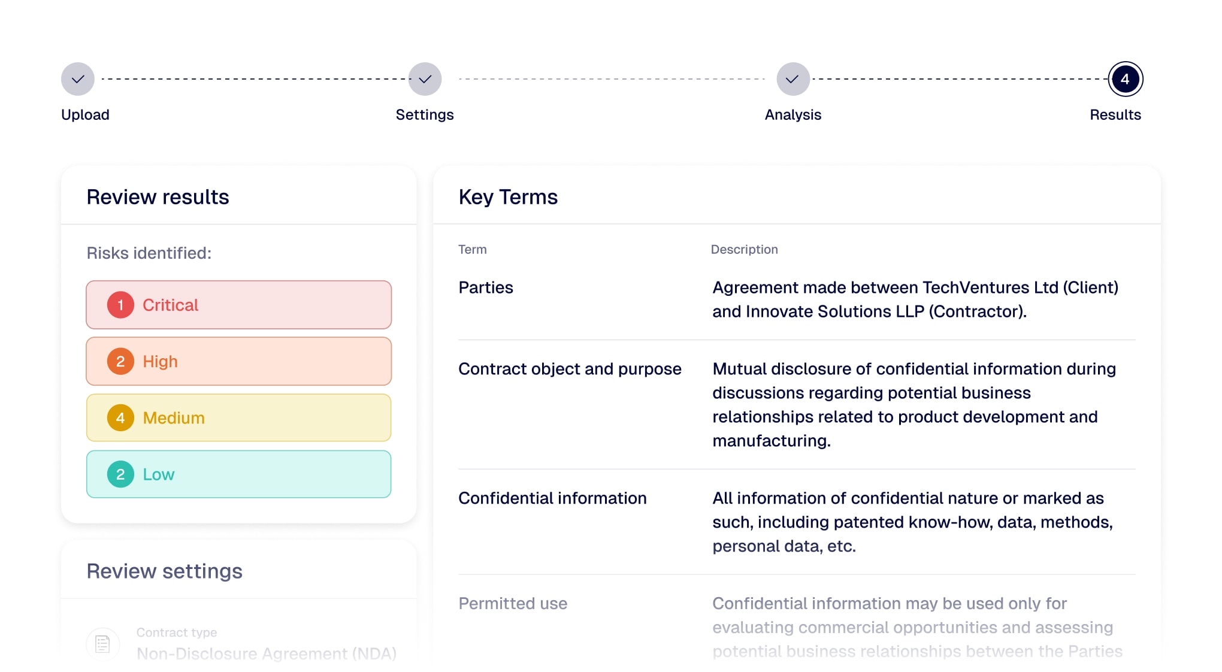Click the Results step number 4 circle

[1125, 79]
